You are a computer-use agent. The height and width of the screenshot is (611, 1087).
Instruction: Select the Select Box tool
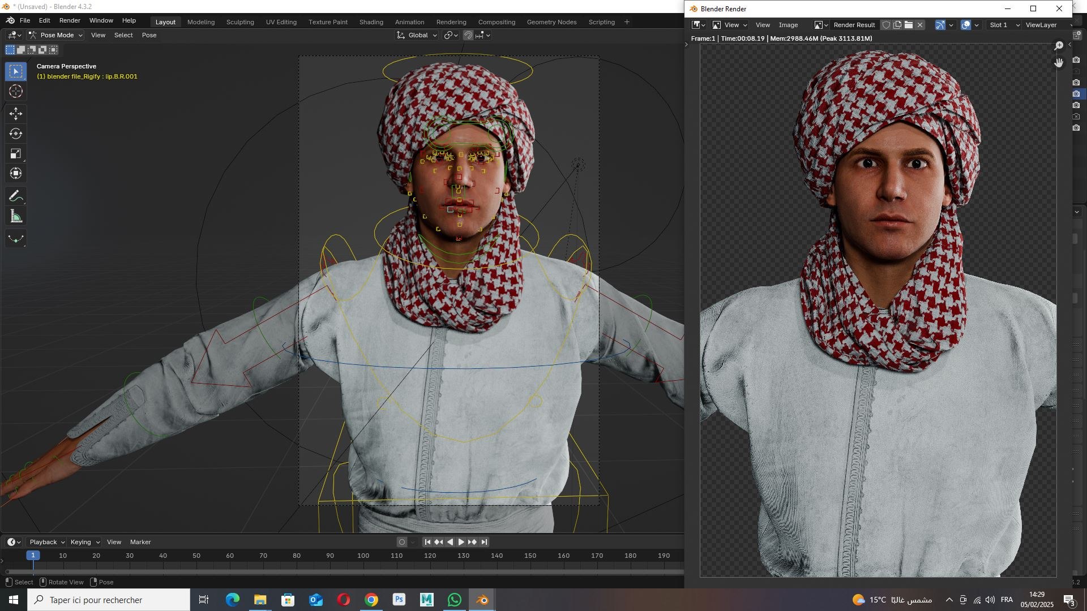[x=16, y=71]
